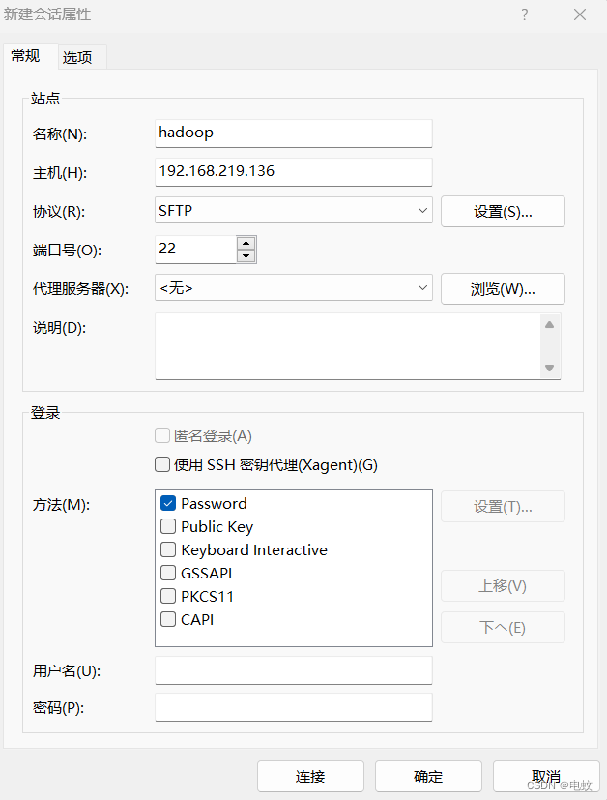Viewport: 607px width, 800px height.
Task: Click the help question mark icon
Action: tap(524, 15)
